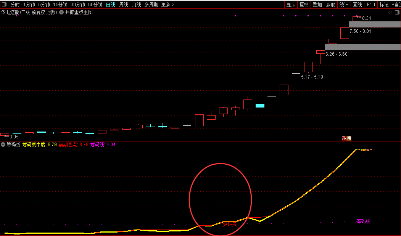Open F10 company info
The width and height of the screenshot is (401, 236).
point(370,5)
